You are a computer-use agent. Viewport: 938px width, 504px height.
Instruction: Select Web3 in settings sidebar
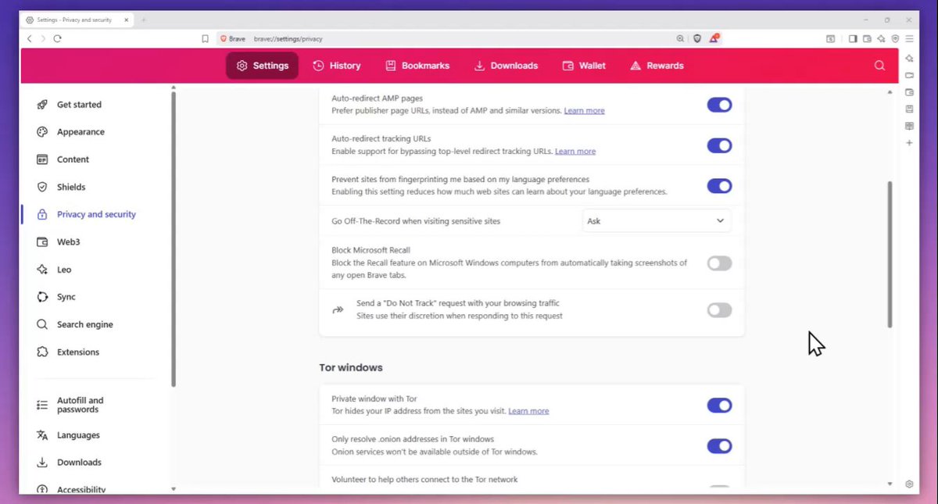pos(69,242)
